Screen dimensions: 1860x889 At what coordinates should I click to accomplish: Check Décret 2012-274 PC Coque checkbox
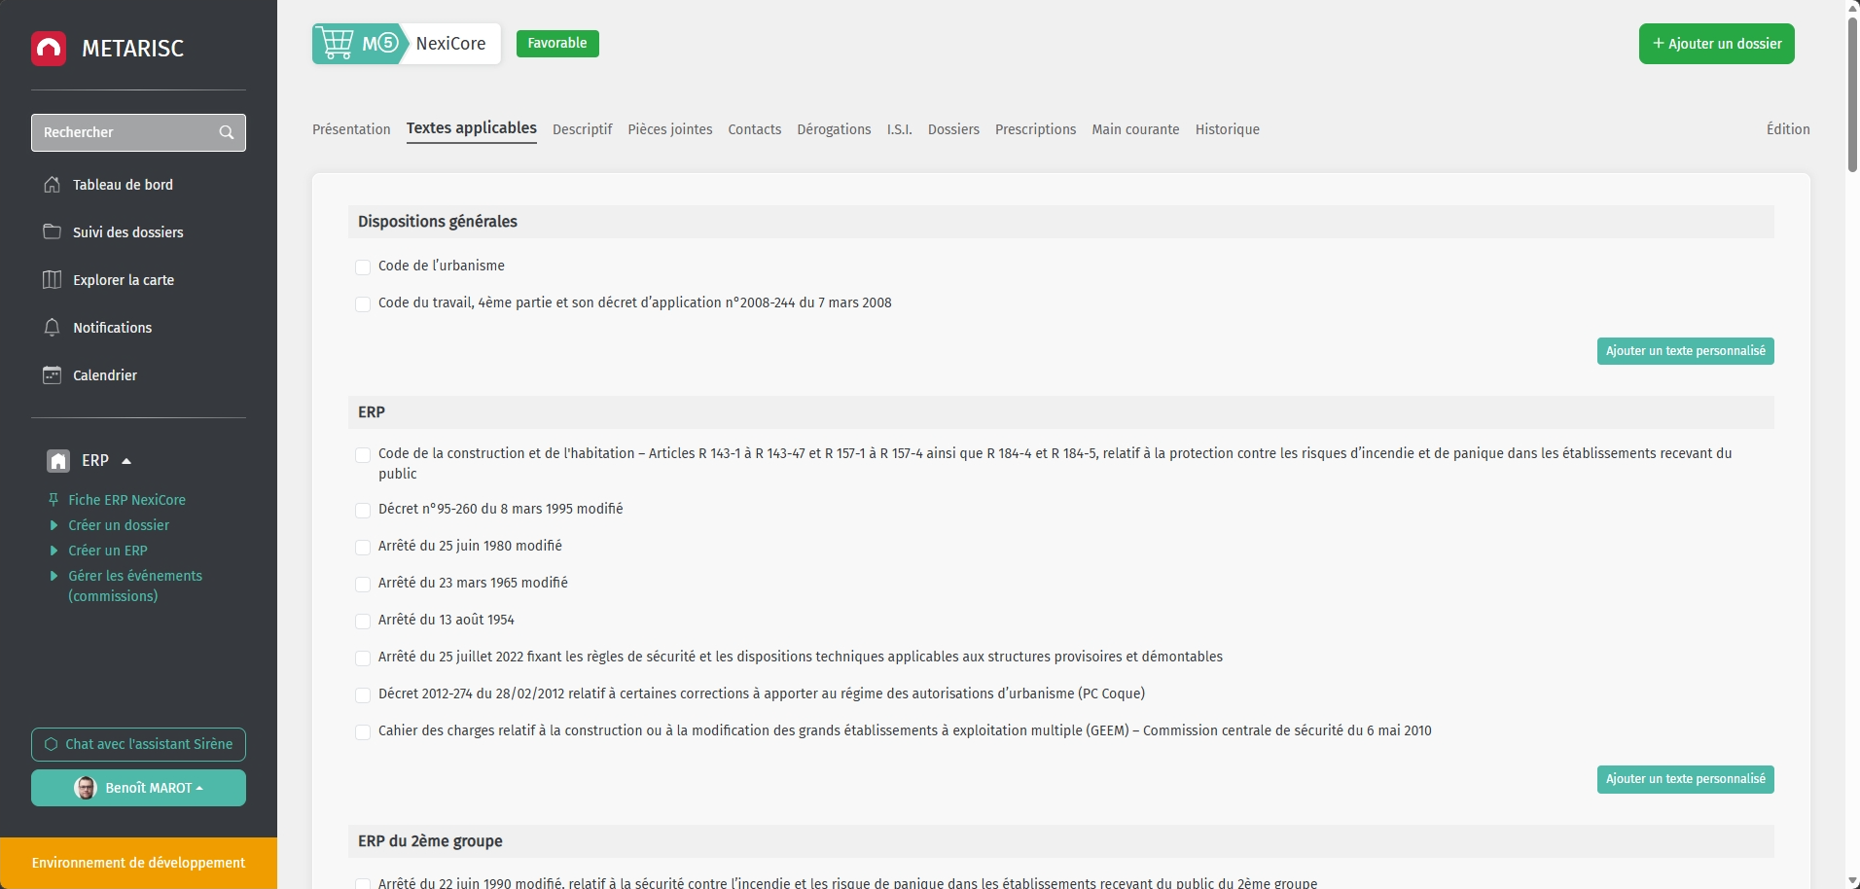click(363, 694)
